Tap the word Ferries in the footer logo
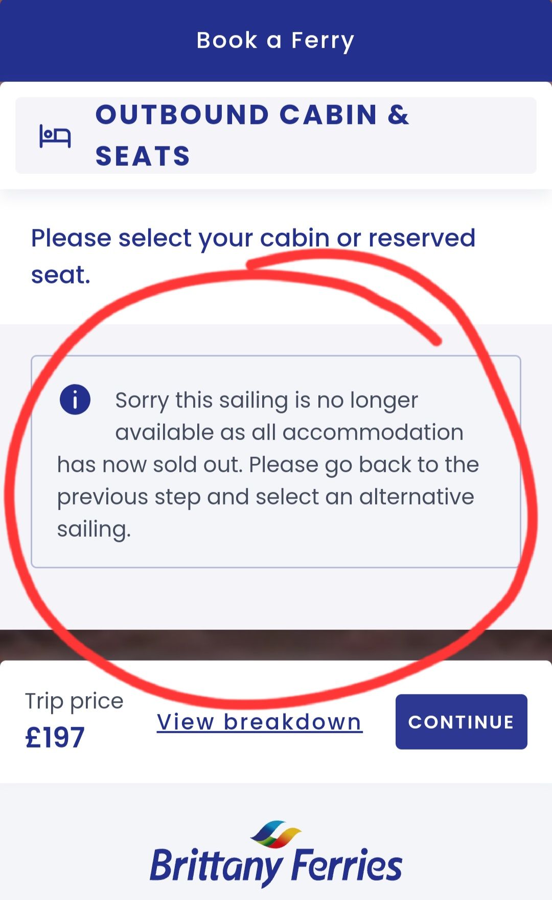This screenshot has width=552, height=900. click(x=347, y=865)
